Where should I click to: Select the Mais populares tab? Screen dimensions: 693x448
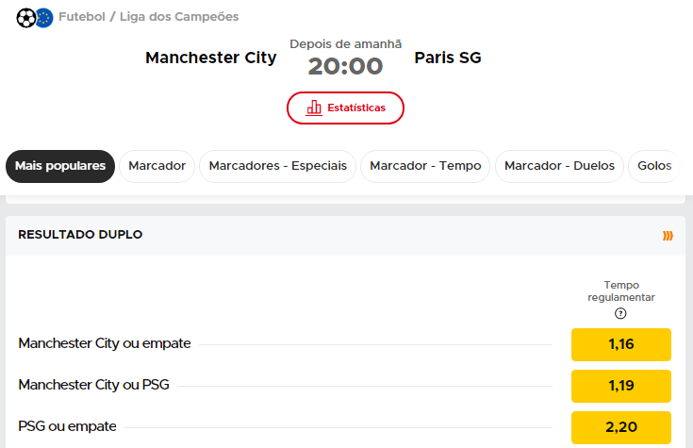pos(60,166)
